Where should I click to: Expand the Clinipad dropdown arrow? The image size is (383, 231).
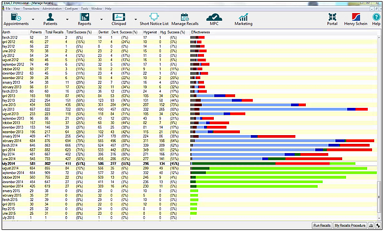135,19
